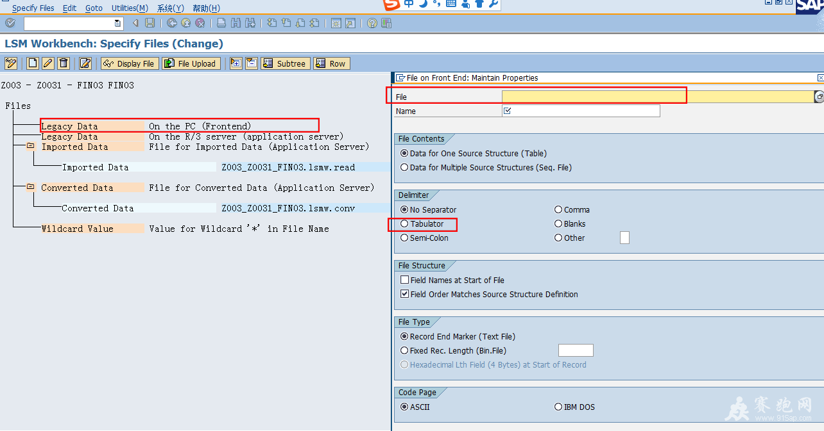This screenshot has height=431, width=824.
Task: Select the IBM DOS code page
Action: point(574,407)
